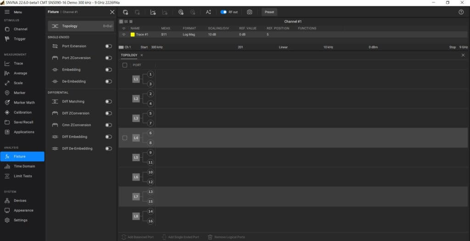Image resolution: width=470 pixels, height=241 pixels.
Task: Click Add Balanced Port at the bottom
Action: (138, 237)
